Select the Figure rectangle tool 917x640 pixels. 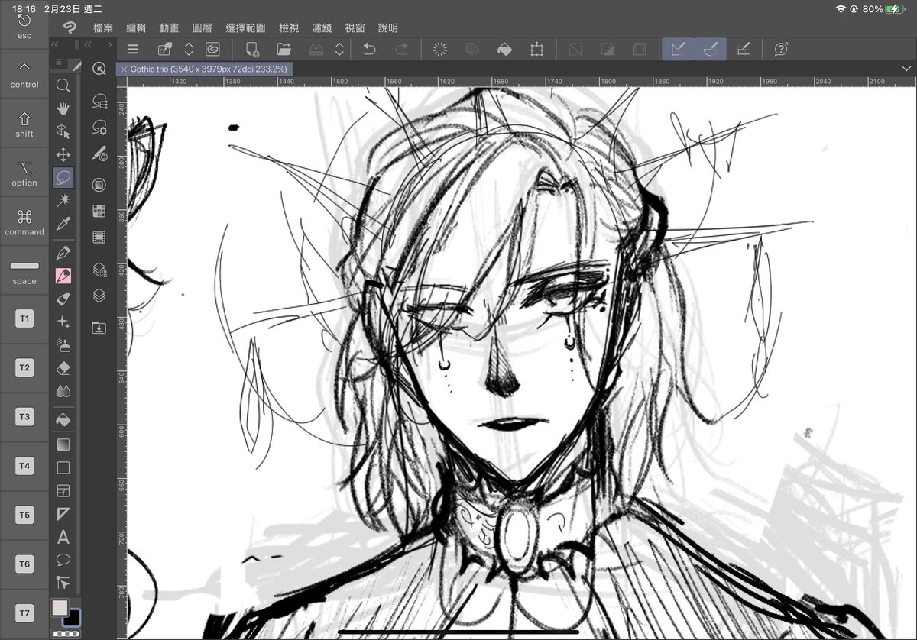click(63, 467)
